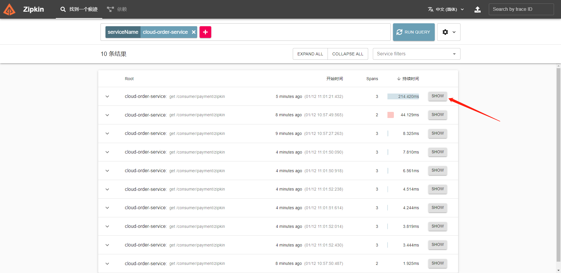The height and width of the screenshot is (273, 561).
Task: Click the 214.420ms duration bar
Action: [403, 96]
